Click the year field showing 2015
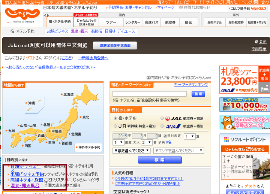 pos(120,136)
